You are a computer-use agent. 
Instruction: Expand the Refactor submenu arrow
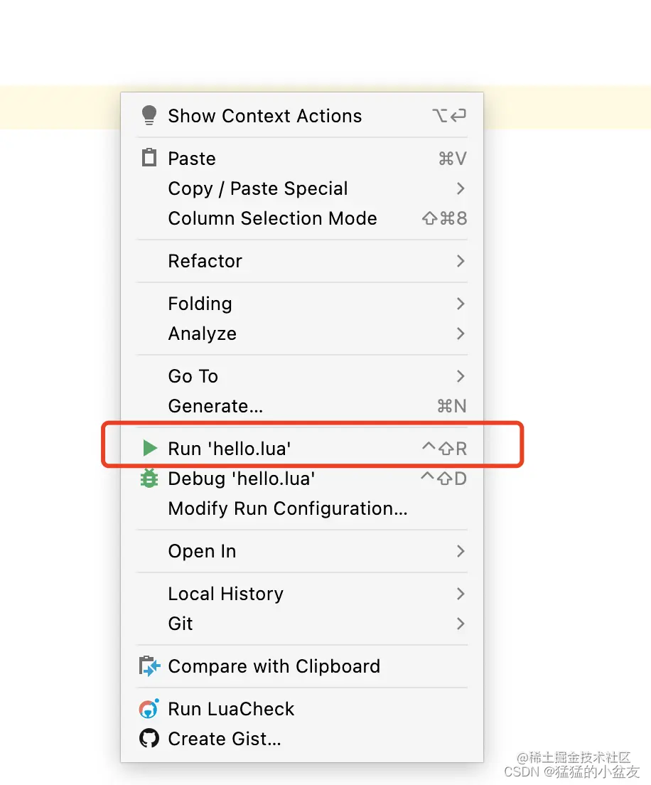pos(461,261)
